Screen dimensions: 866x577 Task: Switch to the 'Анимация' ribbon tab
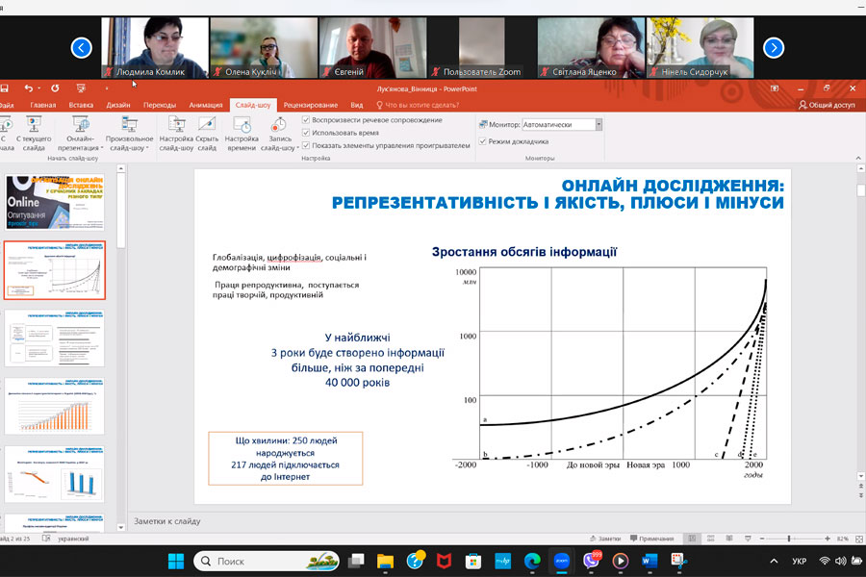pos(205,105)
